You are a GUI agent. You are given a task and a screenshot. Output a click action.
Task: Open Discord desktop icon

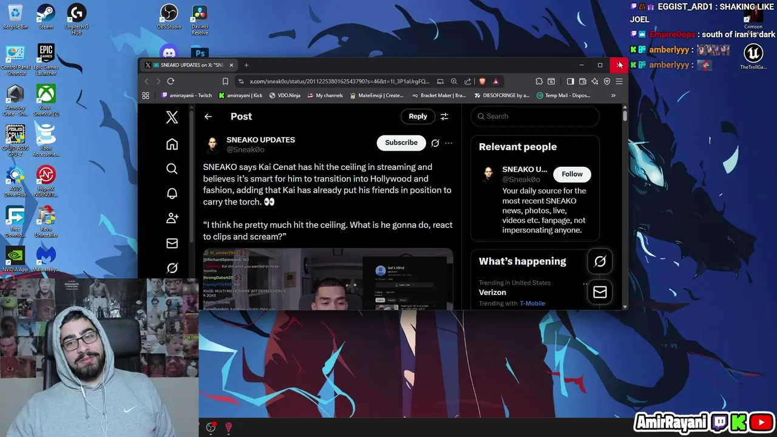169,53
